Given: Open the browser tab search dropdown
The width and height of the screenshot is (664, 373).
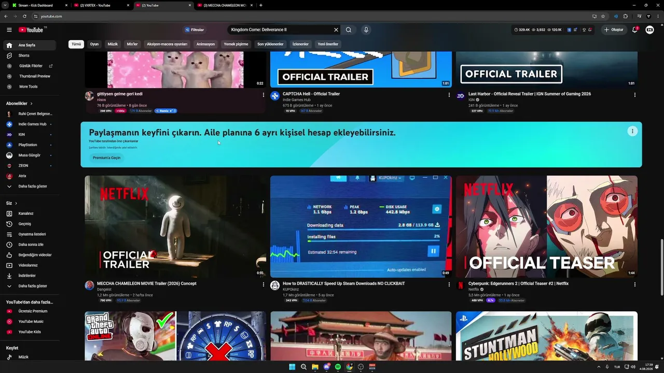Looking at the screenshot, I should pos(4,5).
